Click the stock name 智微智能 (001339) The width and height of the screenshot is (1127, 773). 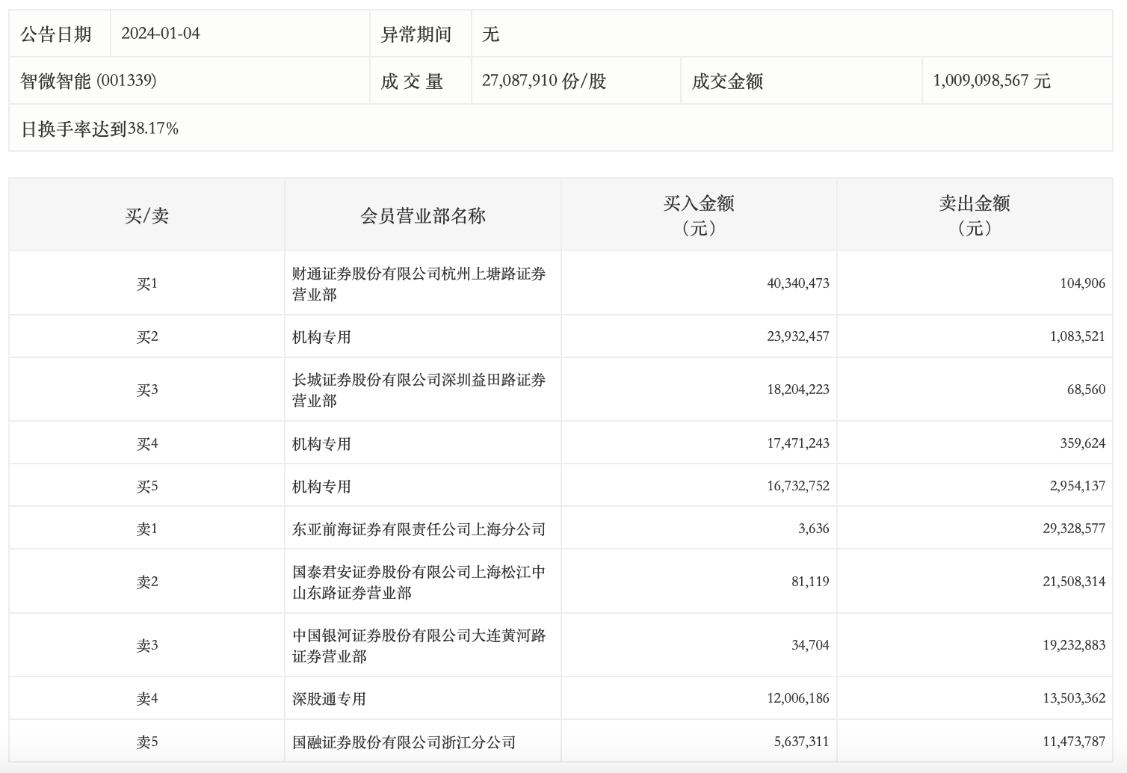(88, 81)
